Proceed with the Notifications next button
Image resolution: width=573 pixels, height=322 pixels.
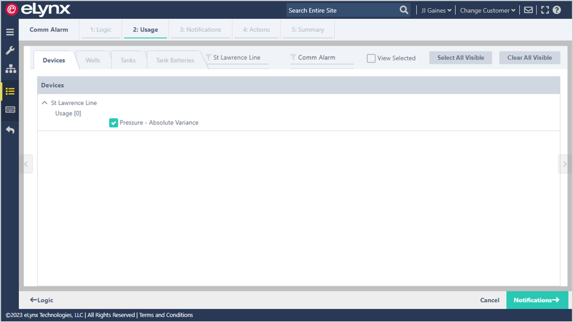coord(537,300)
